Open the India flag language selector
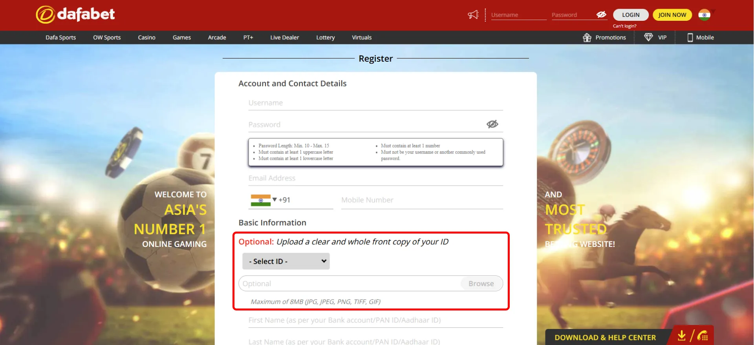Screen dimensions: 754x345 coord(705,15)
